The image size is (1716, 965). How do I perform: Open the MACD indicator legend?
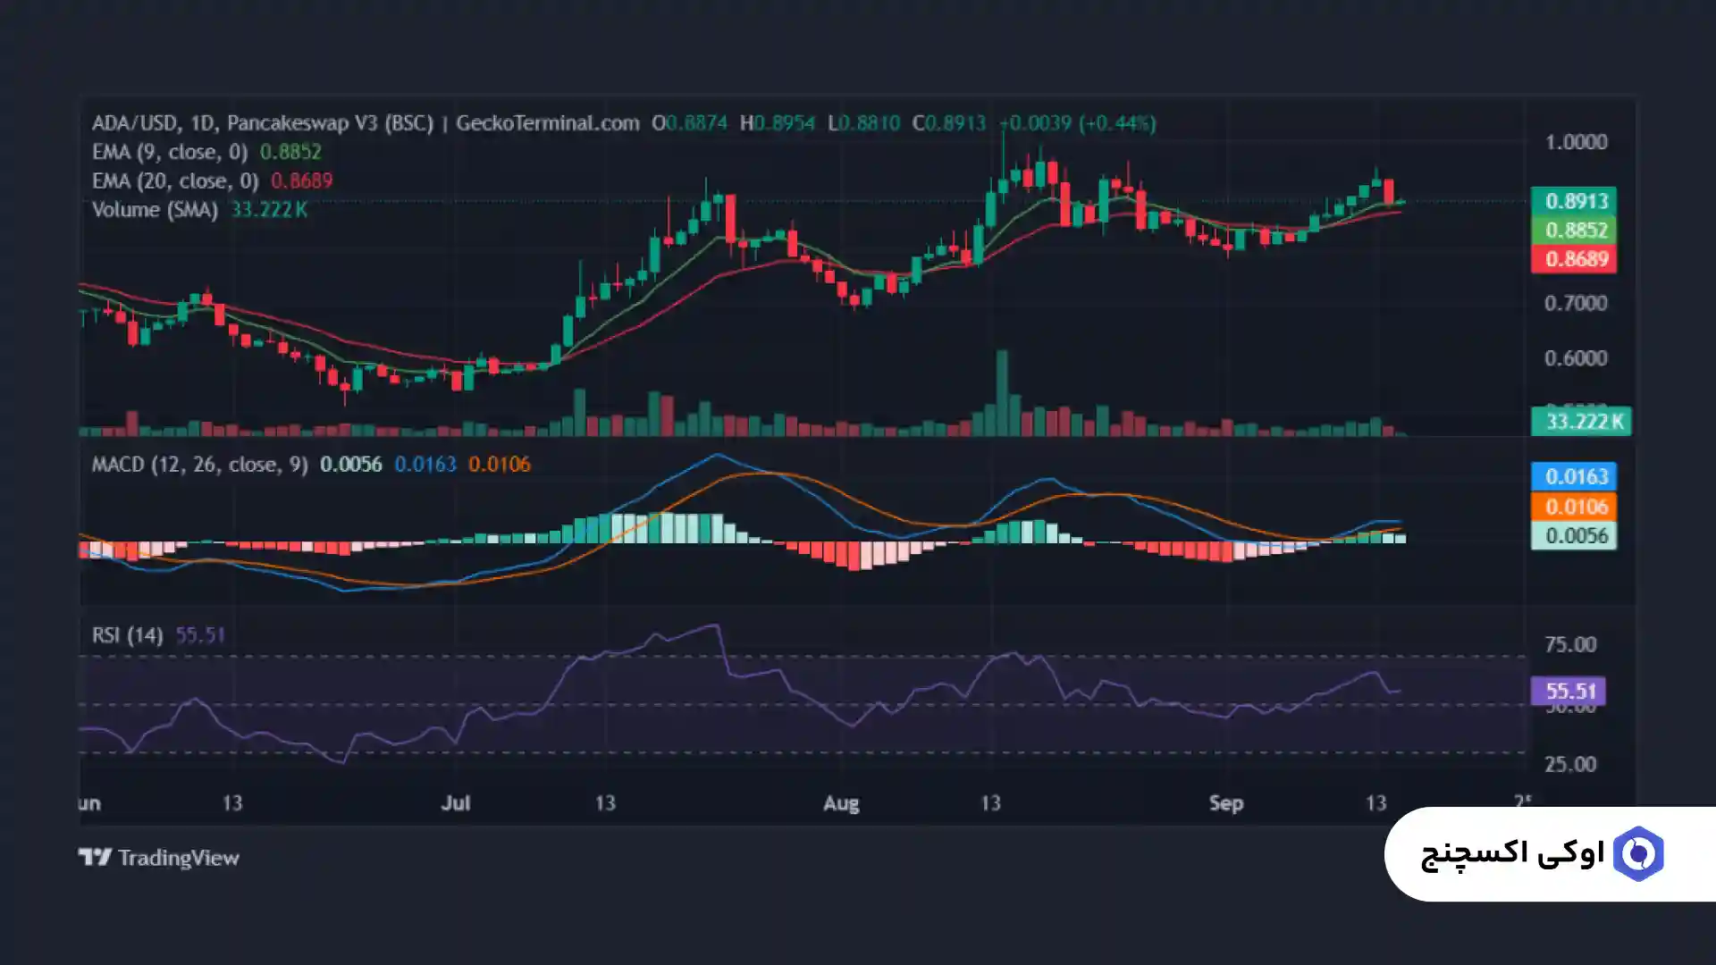tap(198, 465)
